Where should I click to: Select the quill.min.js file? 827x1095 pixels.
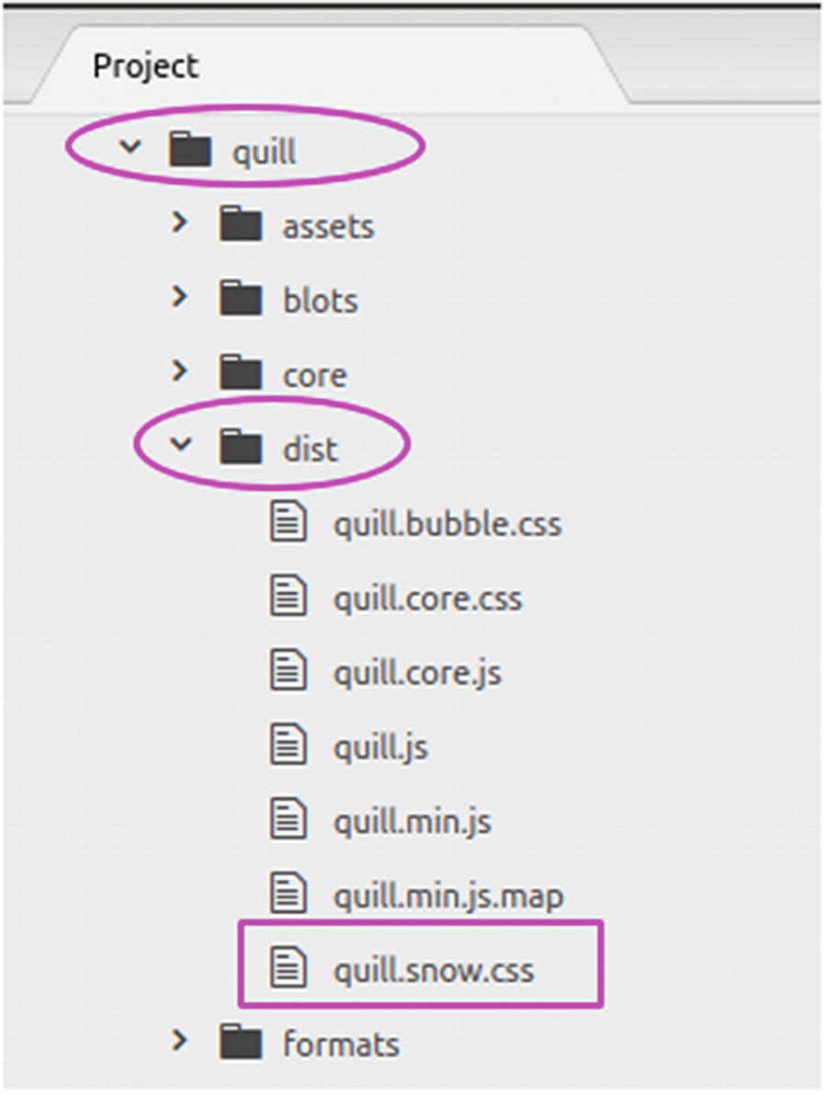tap(412, 821)
